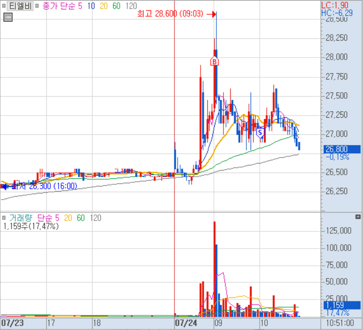Click the 07/24 date marker on time axis
This screenshot has width=363, height=330.
[x=185, y=323]
